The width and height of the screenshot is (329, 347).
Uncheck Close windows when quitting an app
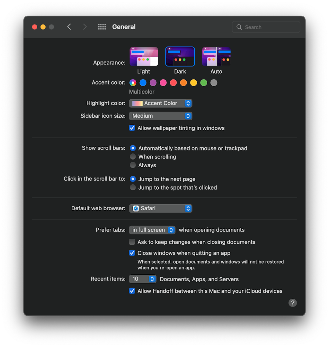132,253
